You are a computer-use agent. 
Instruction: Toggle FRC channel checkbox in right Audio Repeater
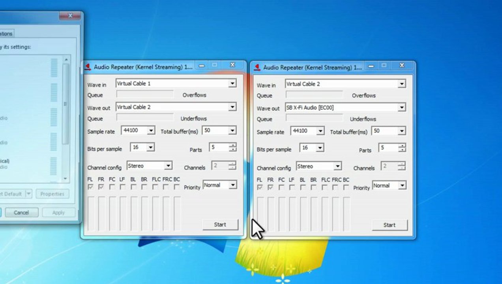[x=335, y=188]
